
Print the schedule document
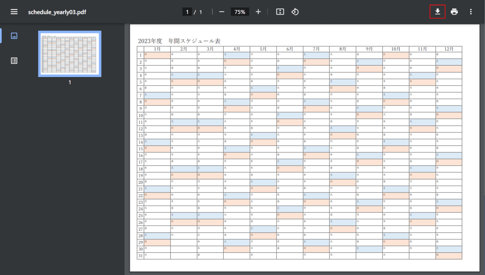point(454,12)
